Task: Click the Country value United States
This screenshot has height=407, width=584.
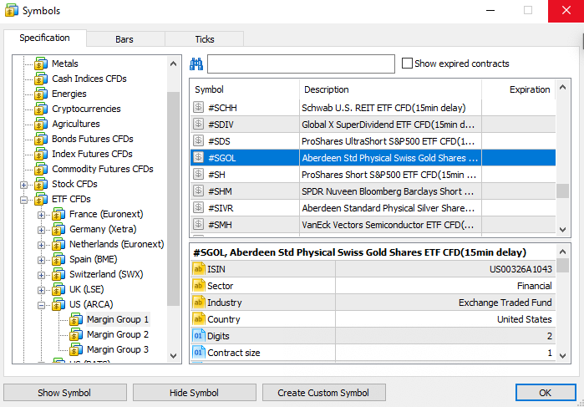Action: pos(525,319)
